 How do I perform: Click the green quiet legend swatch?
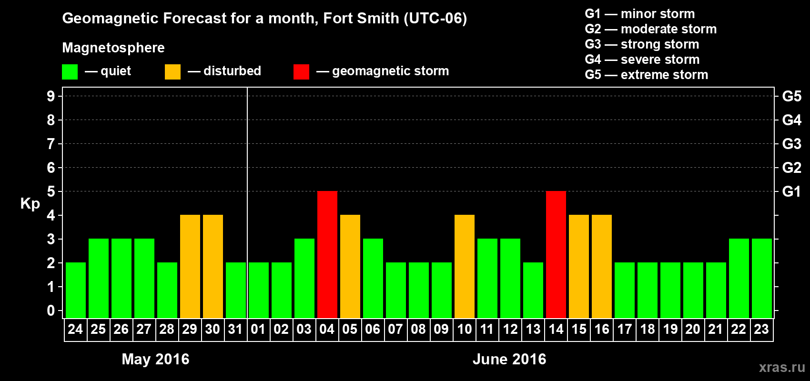point(70,72)
